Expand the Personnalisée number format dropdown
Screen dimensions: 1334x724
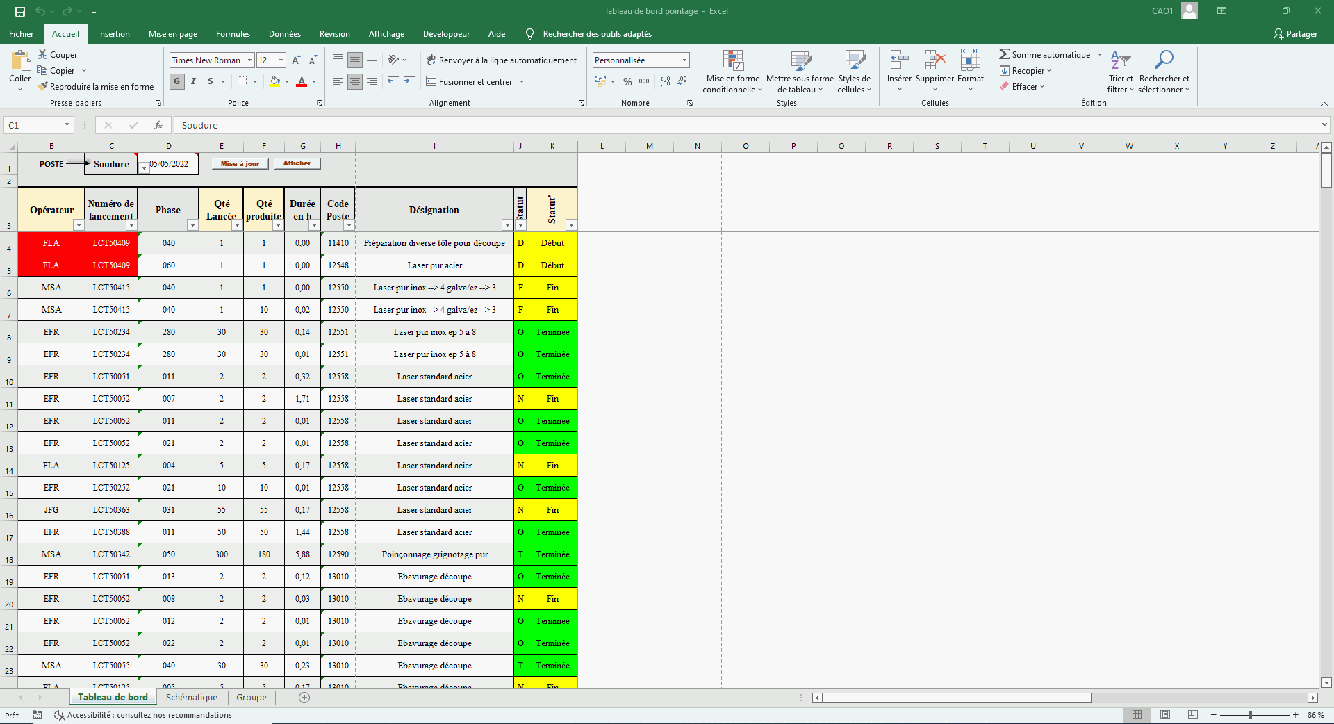(x=684, y=60)
